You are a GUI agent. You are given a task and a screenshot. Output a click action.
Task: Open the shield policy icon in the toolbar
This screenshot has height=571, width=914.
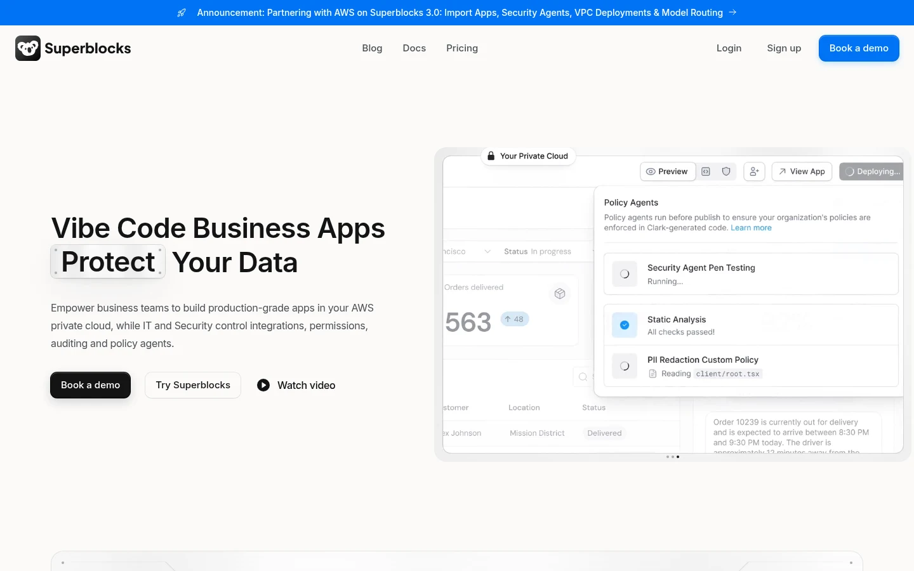726,171
